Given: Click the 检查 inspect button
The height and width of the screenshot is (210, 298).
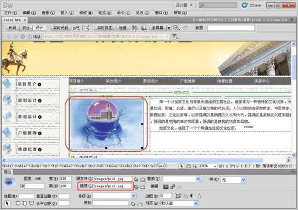Looking at the screenshot, I should [x=123, y=28].
